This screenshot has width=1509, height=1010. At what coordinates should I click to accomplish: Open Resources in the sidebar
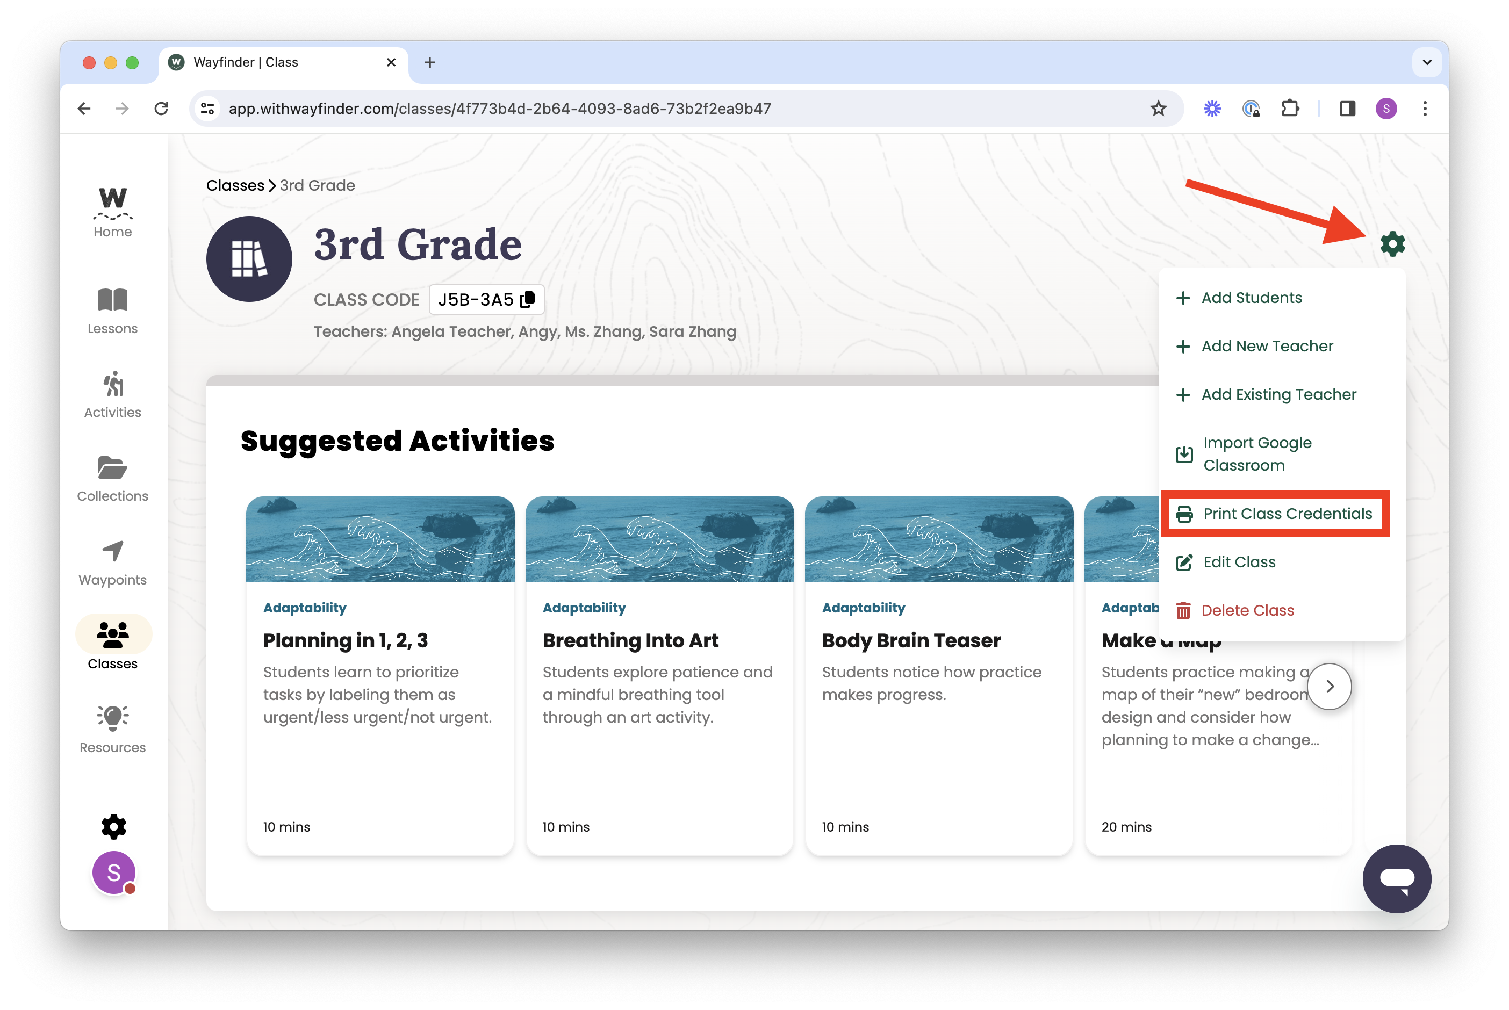113,730
